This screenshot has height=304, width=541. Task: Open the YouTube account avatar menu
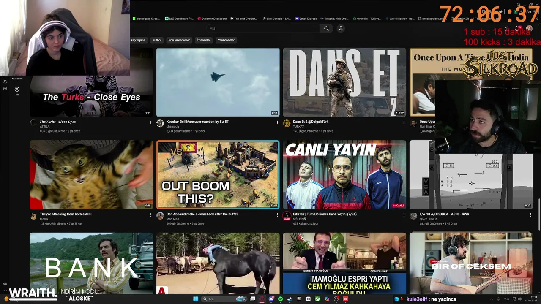click(529, 28)
